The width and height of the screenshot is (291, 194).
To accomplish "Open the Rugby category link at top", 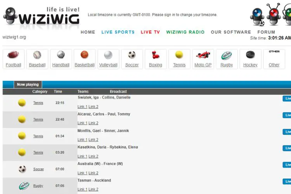I will tap(227, 65).
